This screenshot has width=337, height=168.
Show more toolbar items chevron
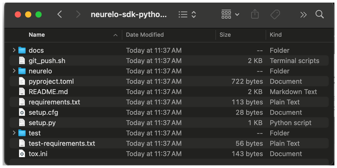click(303, 15)
